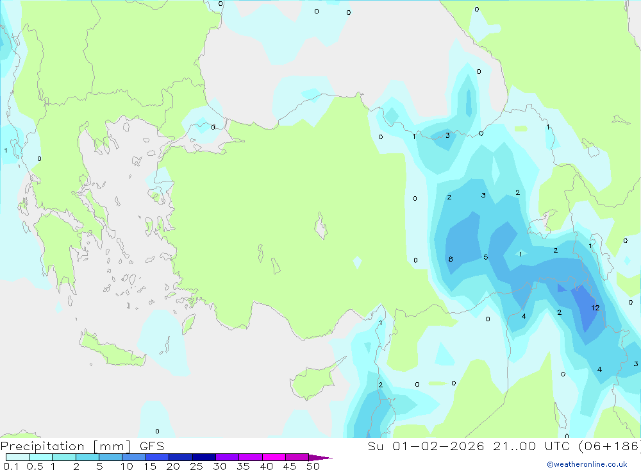
Task: Click the '35' legend scale label
Action: 243,466
